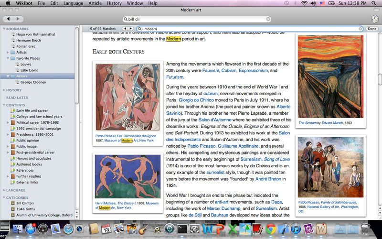Expand the Artists bookmark folder
This screenshot has height=239, width=382.
point(8,52)
